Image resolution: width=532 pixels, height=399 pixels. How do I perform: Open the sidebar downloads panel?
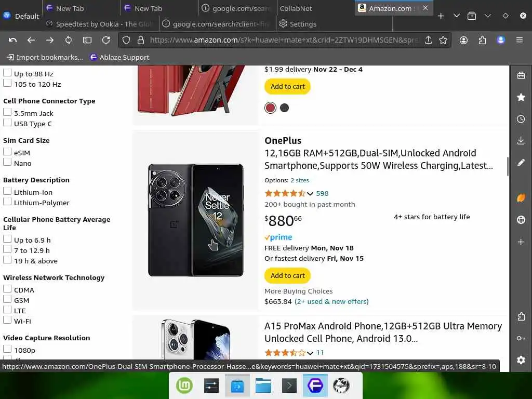coord(521,141)
